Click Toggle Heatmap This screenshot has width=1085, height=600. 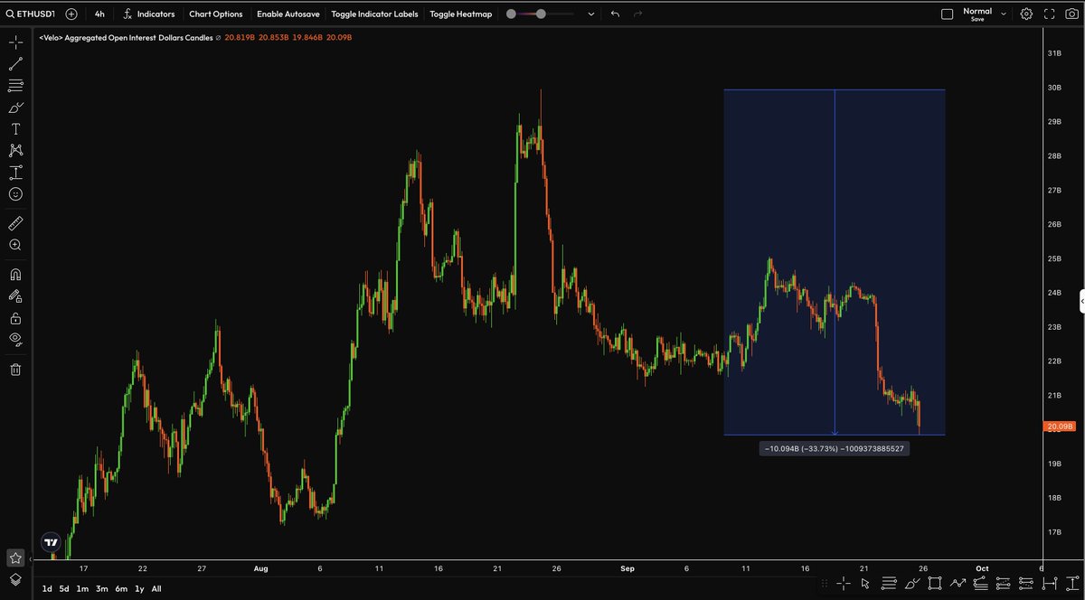[461, 14]
